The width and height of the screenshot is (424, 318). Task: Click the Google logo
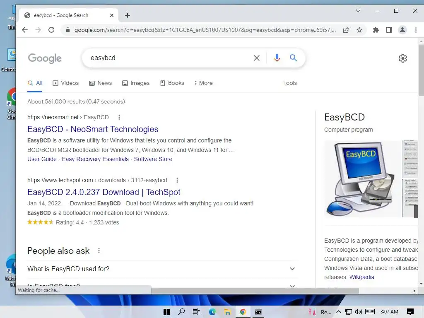tap(45, 58)
